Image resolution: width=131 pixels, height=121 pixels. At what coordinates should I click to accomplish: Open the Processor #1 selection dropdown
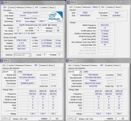[x=23, y=55]
